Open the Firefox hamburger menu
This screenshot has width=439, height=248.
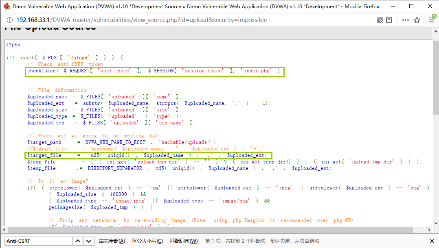(432, 20)
